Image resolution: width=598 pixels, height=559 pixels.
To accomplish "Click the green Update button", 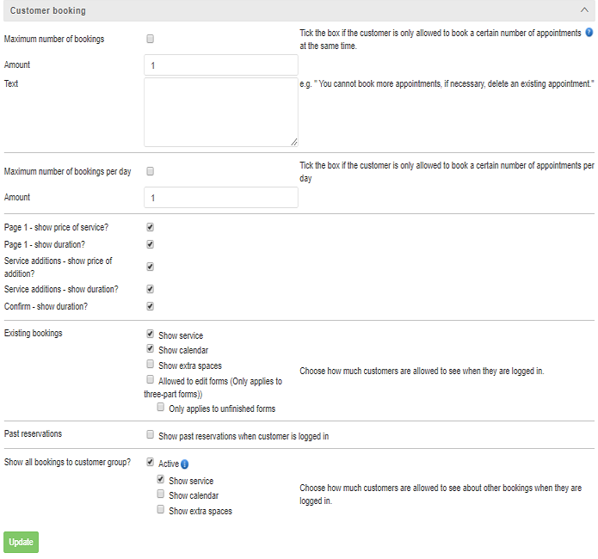I will tap(21, 542).
